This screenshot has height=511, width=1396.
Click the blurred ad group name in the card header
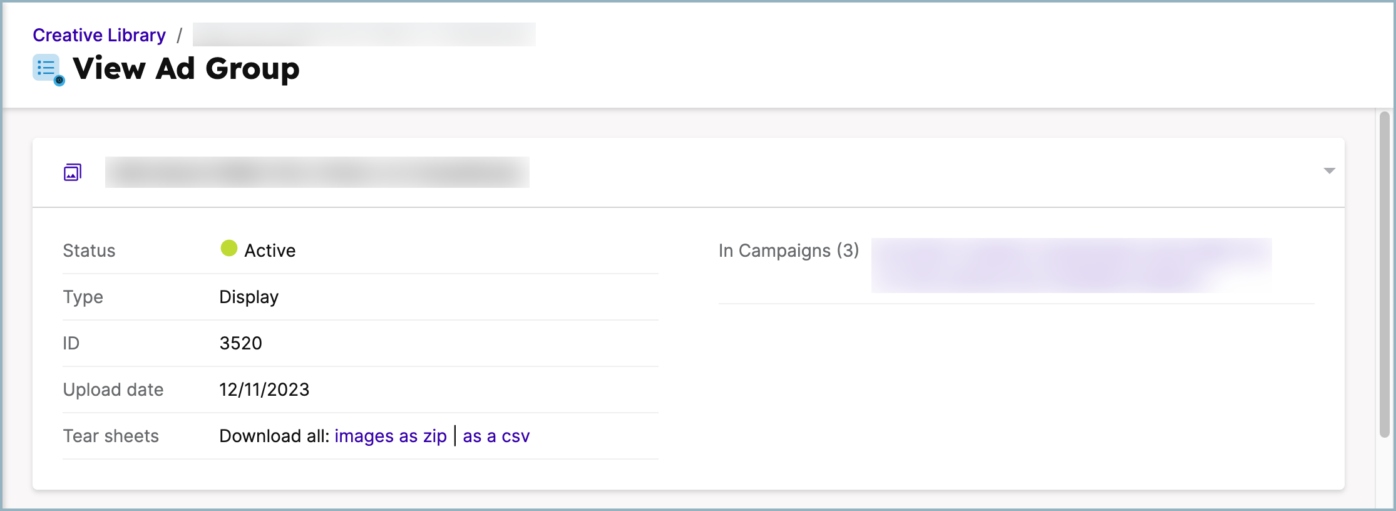click(317, 172)
